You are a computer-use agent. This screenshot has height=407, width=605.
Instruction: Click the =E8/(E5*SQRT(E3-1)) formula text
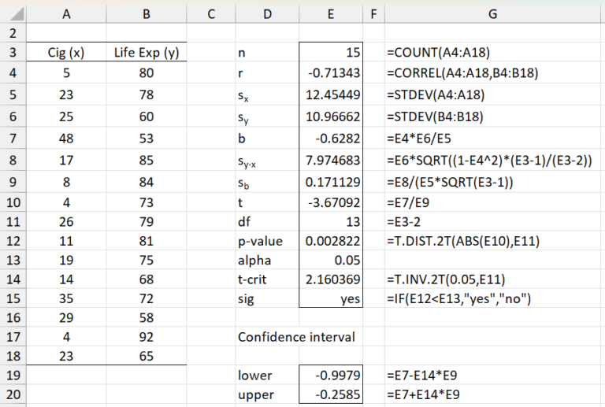tap(450, 182)
